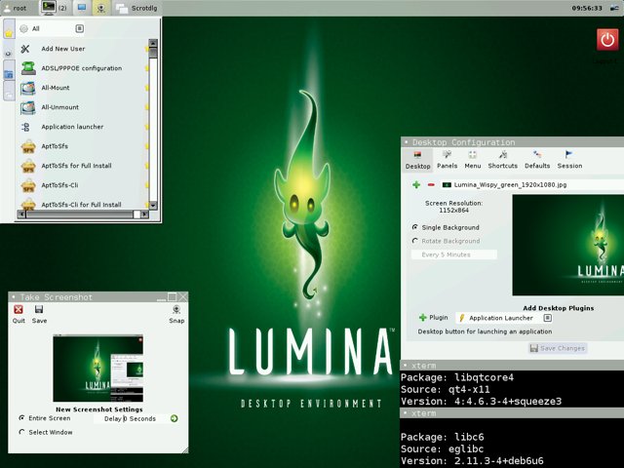The width and height of the screenshot is (624, 468).
Task: Click the system tray icon beside clock
Action: tap(614, 9)
